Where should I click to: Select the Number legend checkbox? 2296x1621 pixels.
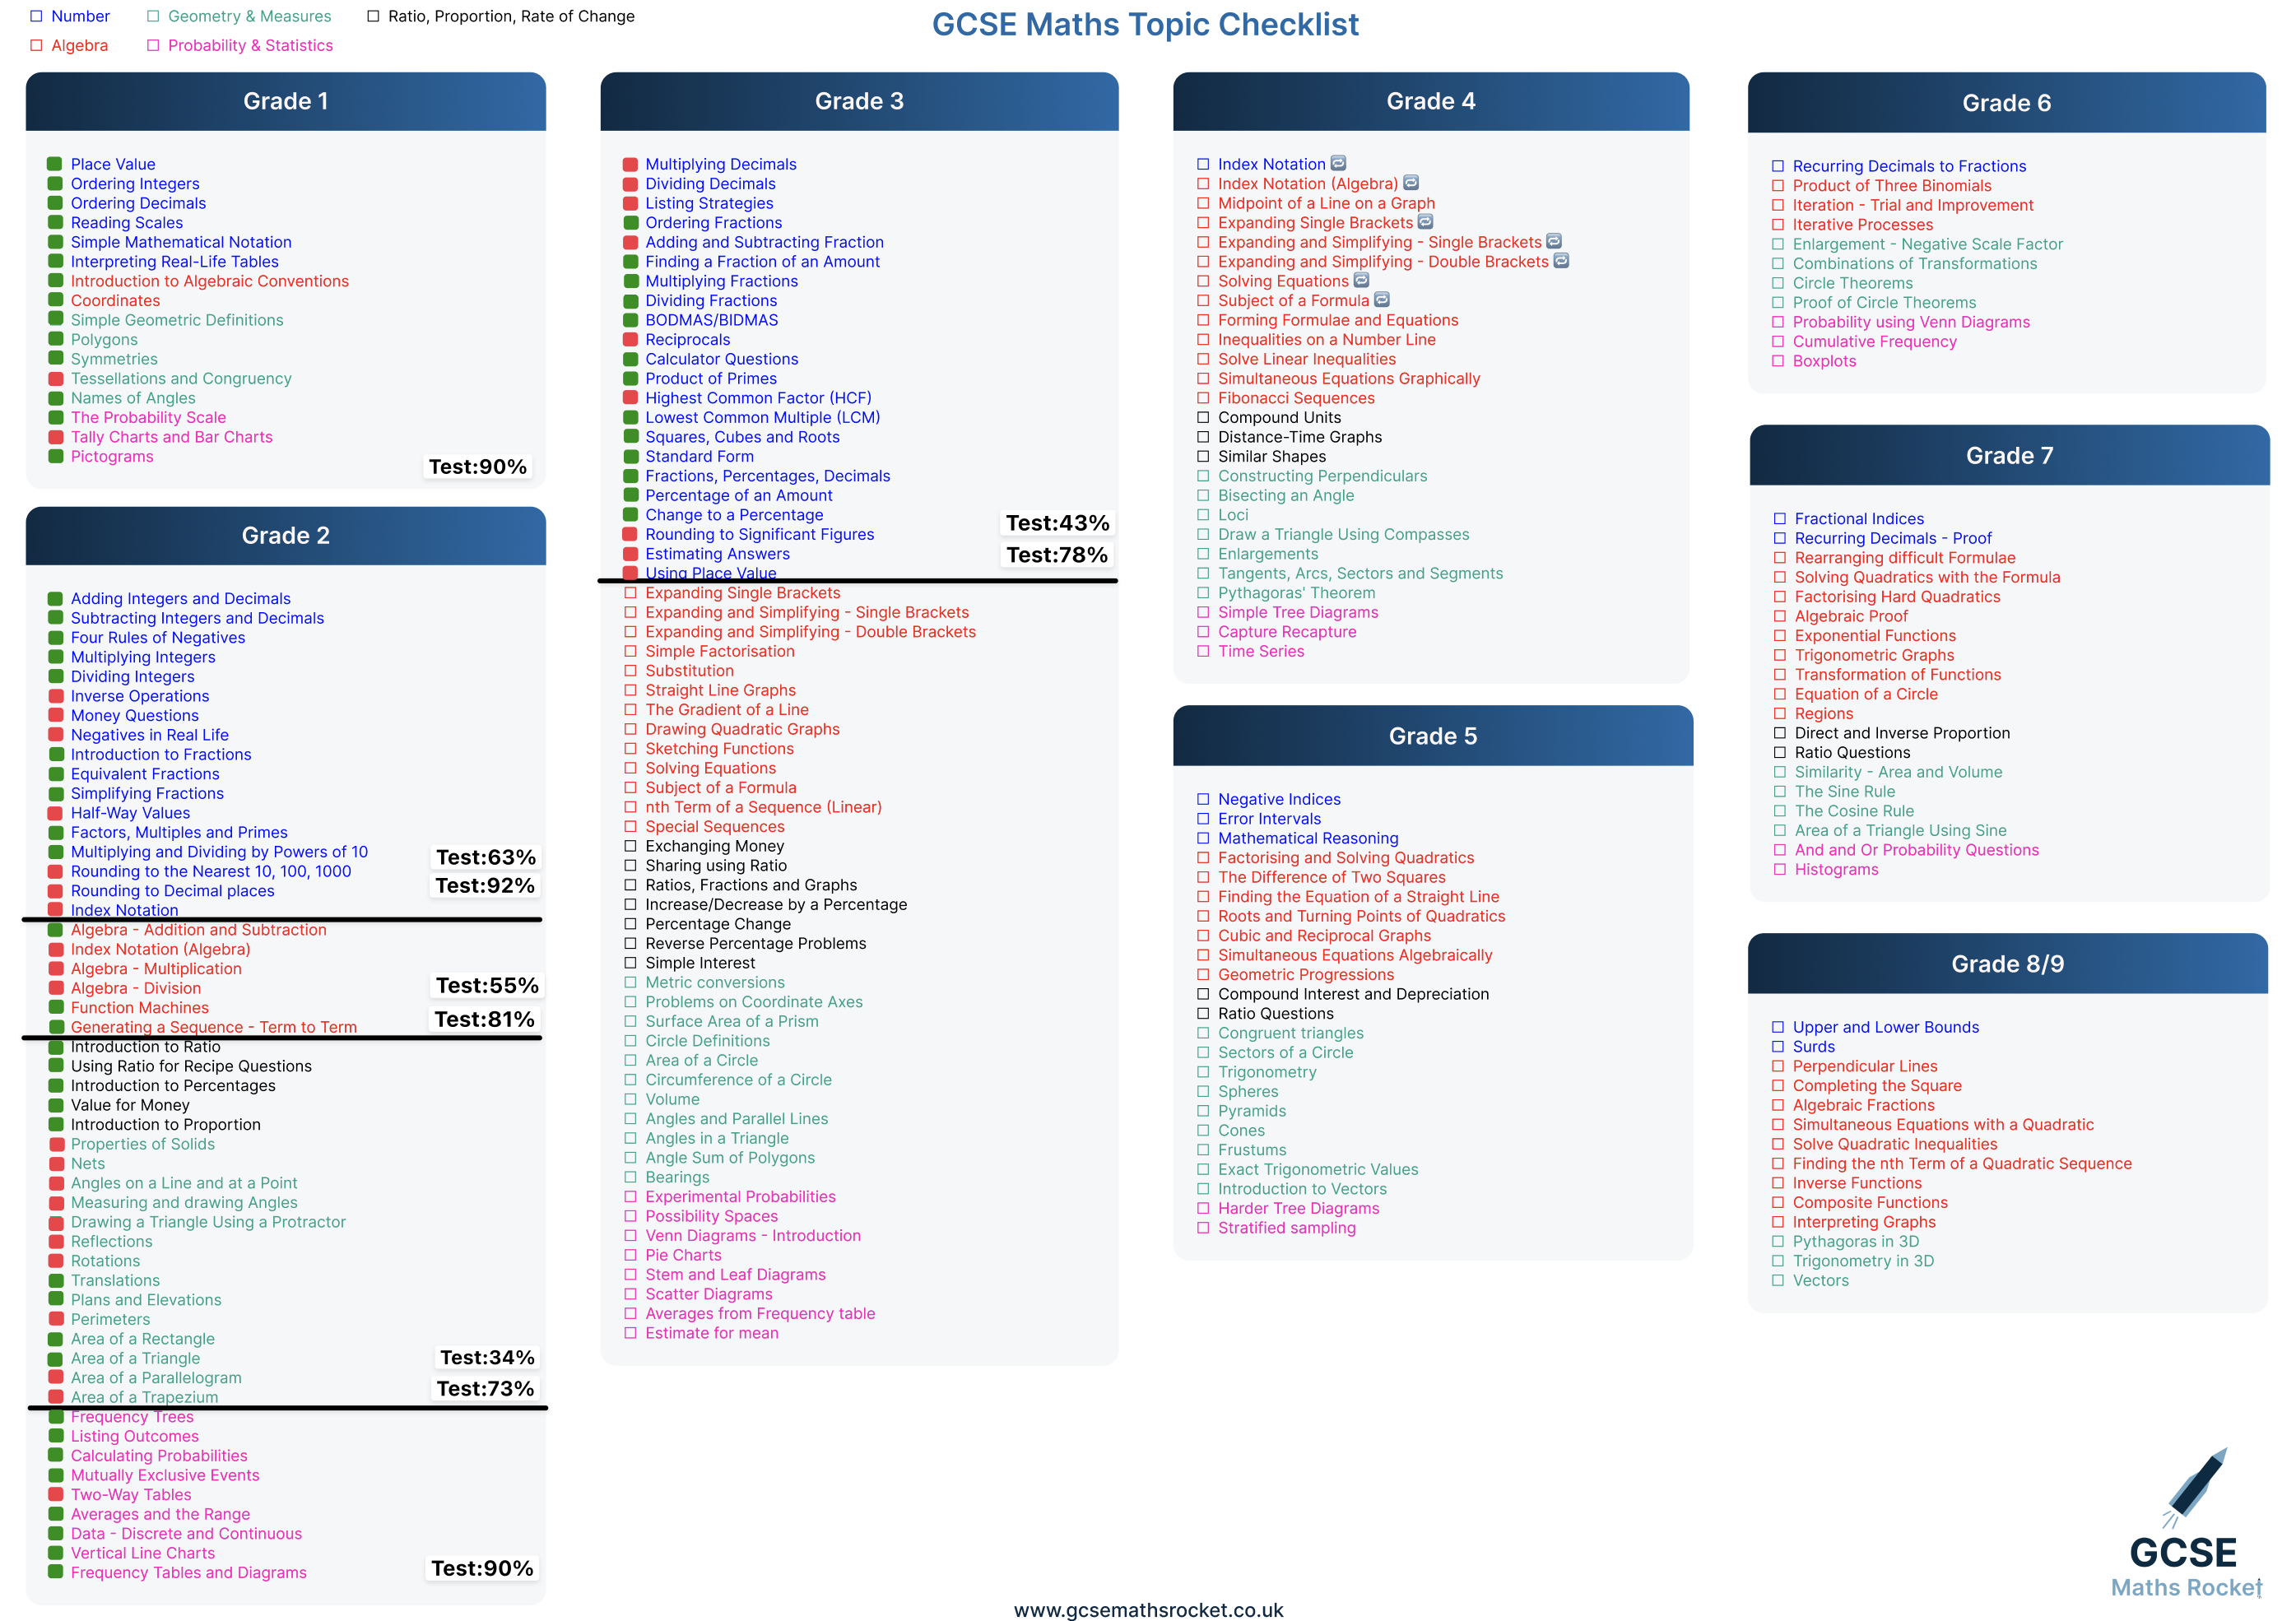pos(36,16)
